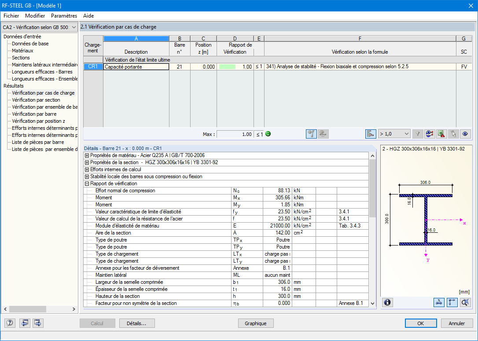Click column A header in results table
This screenshot has height=341, width=478.
[x=136, y=39]
